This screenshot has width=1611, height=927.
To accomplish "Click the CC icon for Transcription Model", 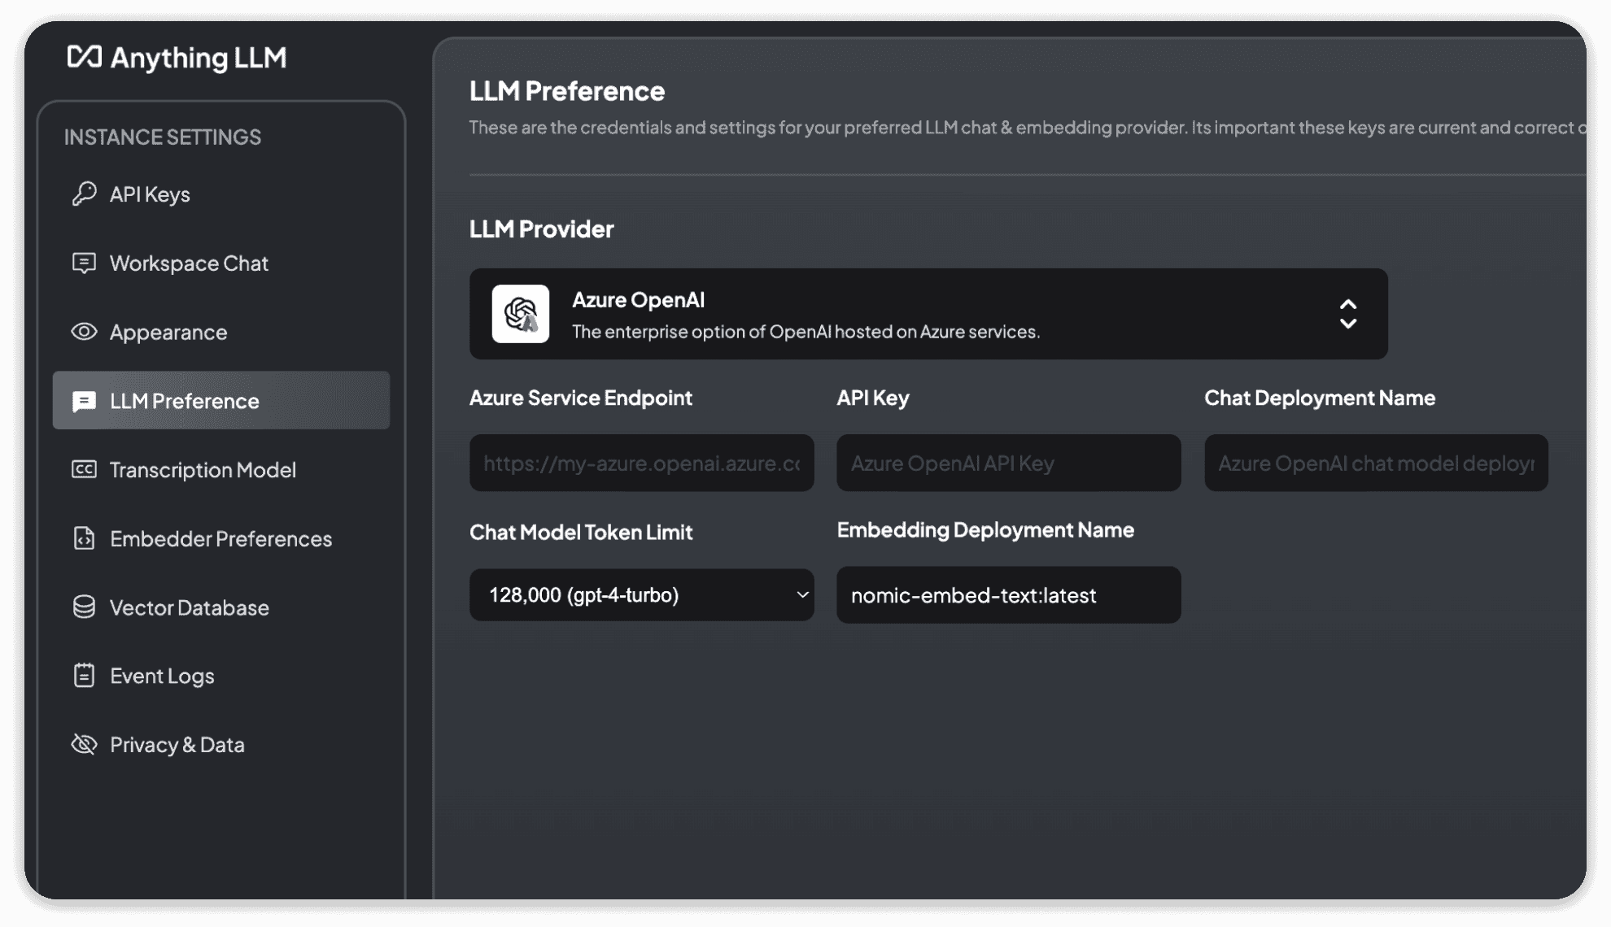I will (x=84, y=469).
